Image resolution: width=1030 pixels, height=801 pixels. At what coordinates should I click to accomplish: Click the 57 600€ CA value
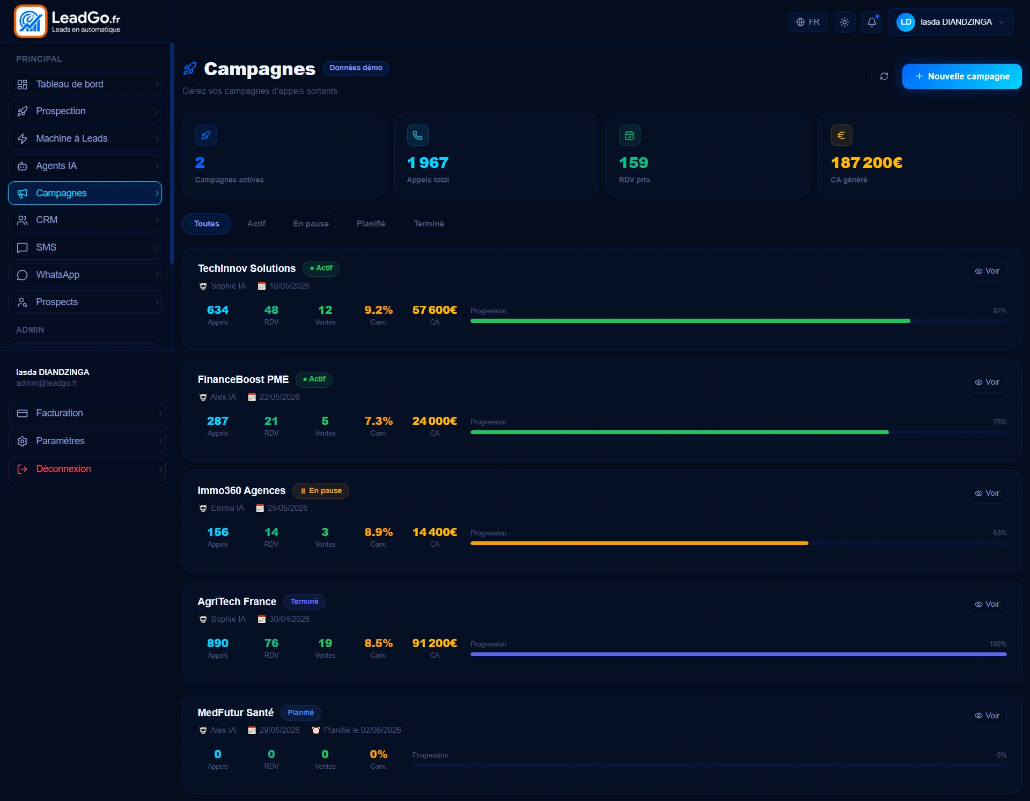[435, 310]
